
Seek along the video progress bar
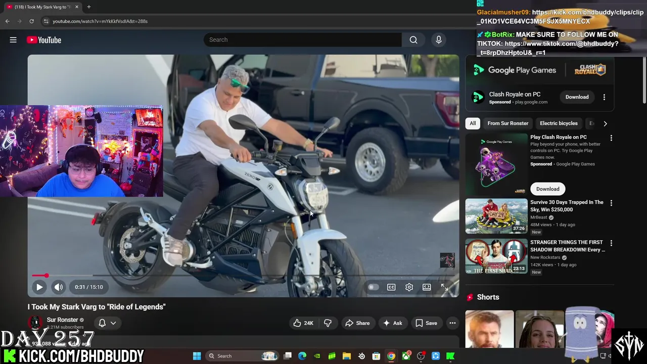click(x=243, y=276)
